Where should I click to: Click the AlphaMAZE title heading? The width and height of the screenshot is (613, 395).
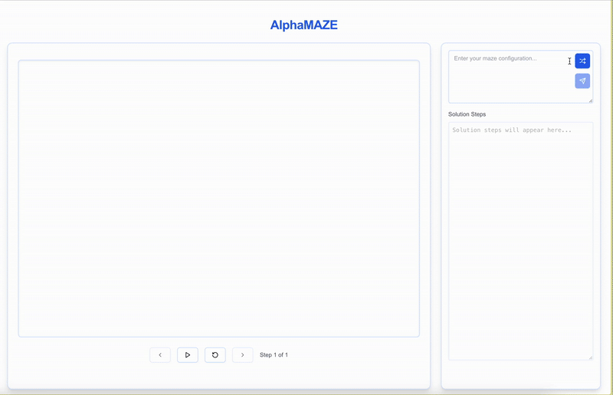303,25
